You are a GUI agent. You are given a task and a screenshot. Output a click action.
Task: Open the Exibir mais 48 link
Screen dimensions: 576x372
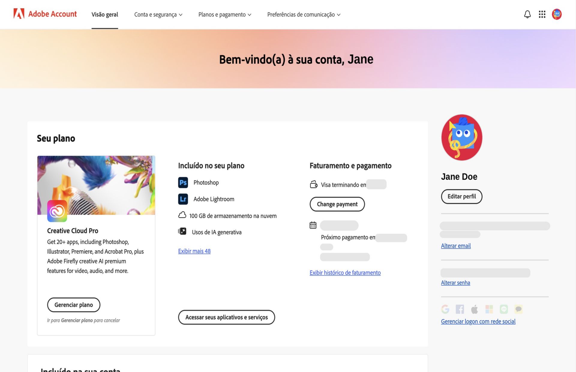point(194,251)
